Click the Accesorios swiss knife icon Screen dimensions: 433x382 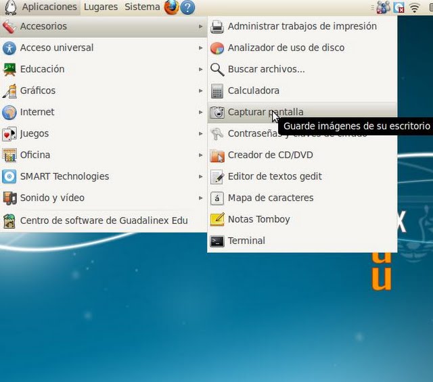[x=9, y=27]
